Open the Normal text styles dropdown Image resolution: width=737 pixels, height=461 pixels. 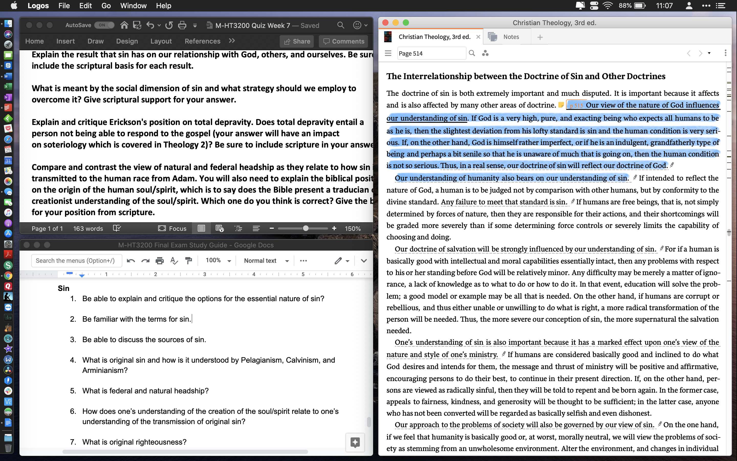266,261
